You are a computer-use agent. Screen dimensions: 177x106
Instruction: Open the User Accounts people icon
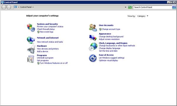pos(93,28)
